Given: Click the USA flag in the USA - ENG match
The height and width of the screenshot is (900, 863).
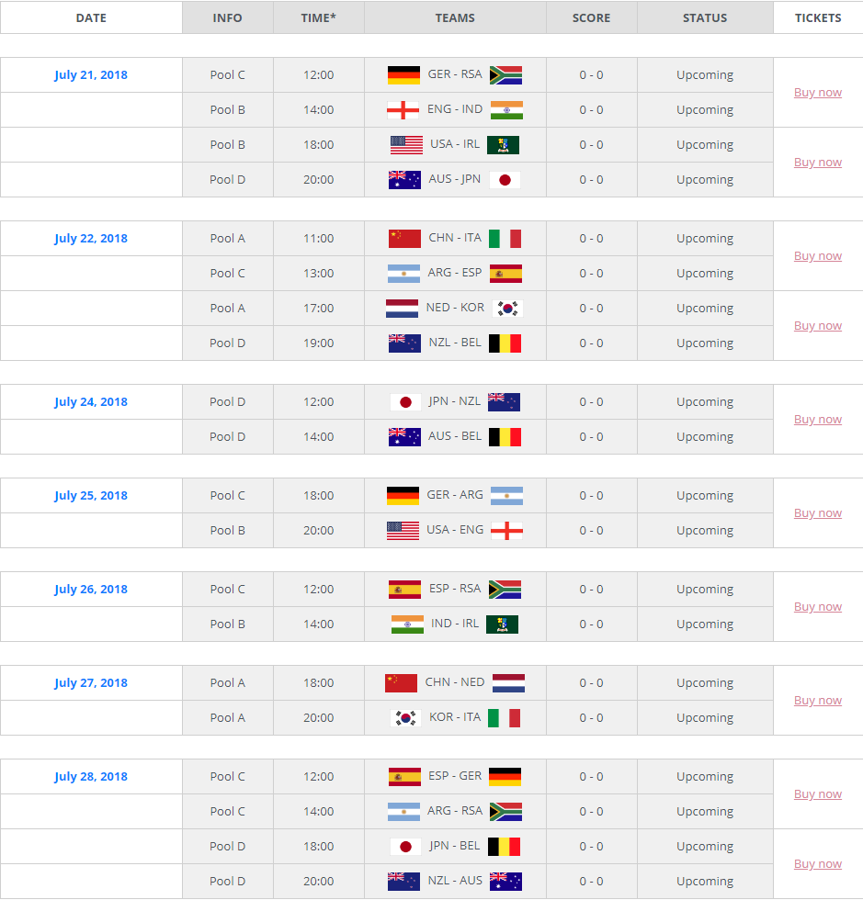Looking at the screenshot, I should [400, 530].
